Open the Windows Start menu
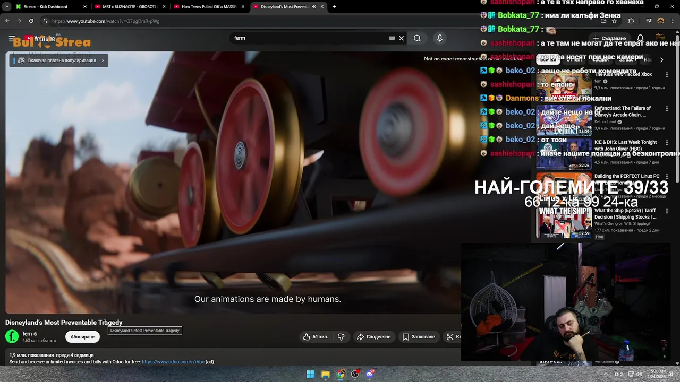680x382 pixels. coord(310,374)
